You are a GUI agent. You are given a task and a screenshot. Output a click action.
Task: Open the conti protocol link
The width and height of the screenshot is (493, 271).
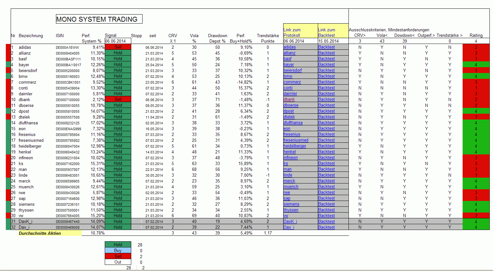pos(288,88)
